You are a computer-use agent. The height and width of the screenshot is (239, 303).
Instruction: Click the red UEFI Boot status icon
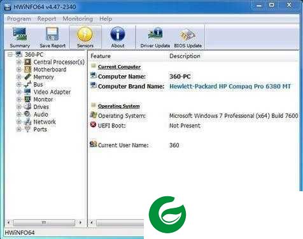(93, 124)
